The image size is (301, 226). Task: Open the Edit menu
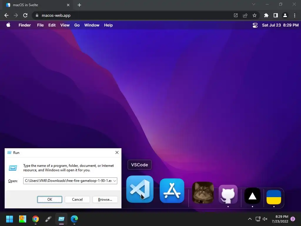coord(52,25)
